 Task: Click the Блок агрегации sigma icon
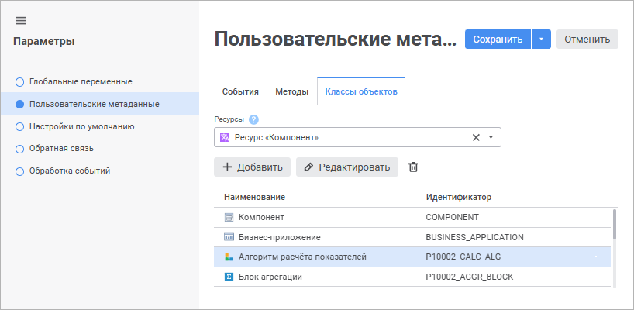click(x=229, y=277)
